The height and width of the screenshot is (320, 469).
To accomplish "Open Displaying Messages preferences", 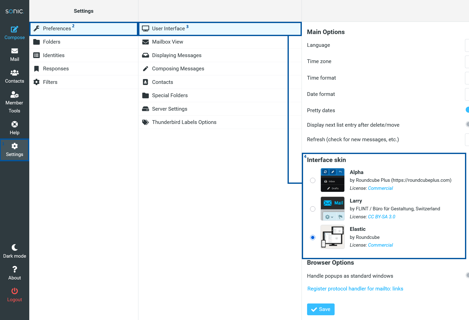I will (x=220, y=55).
